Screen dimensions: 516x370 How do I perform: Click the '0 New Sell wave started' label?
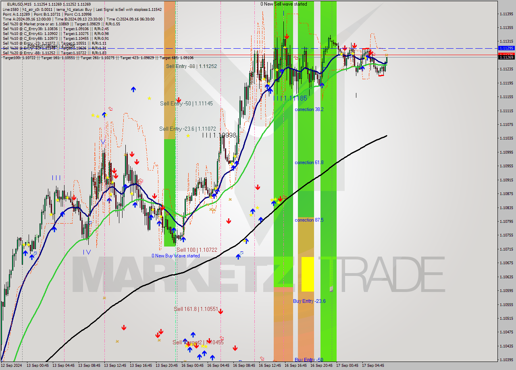283,4
